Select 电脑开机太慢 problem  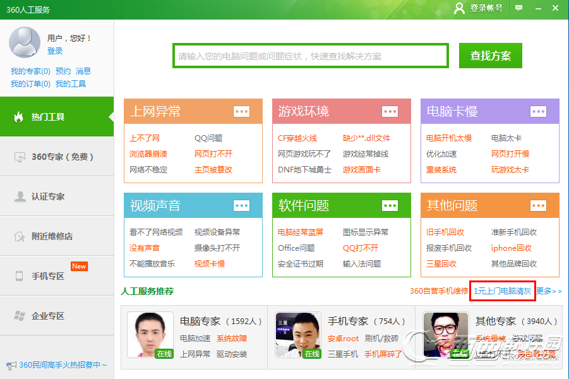(448, 138)
